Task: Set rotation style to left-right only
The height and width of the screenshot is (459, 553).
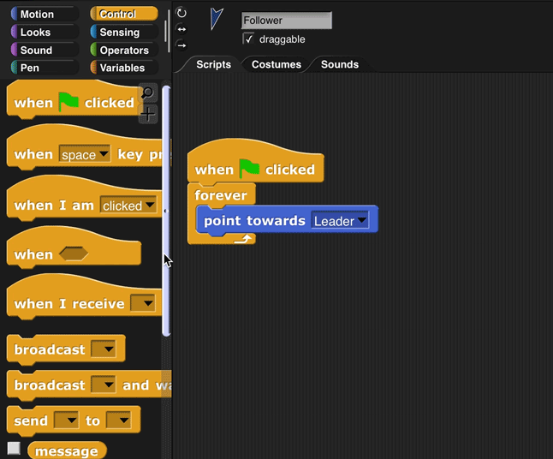Action: (181, 29)
